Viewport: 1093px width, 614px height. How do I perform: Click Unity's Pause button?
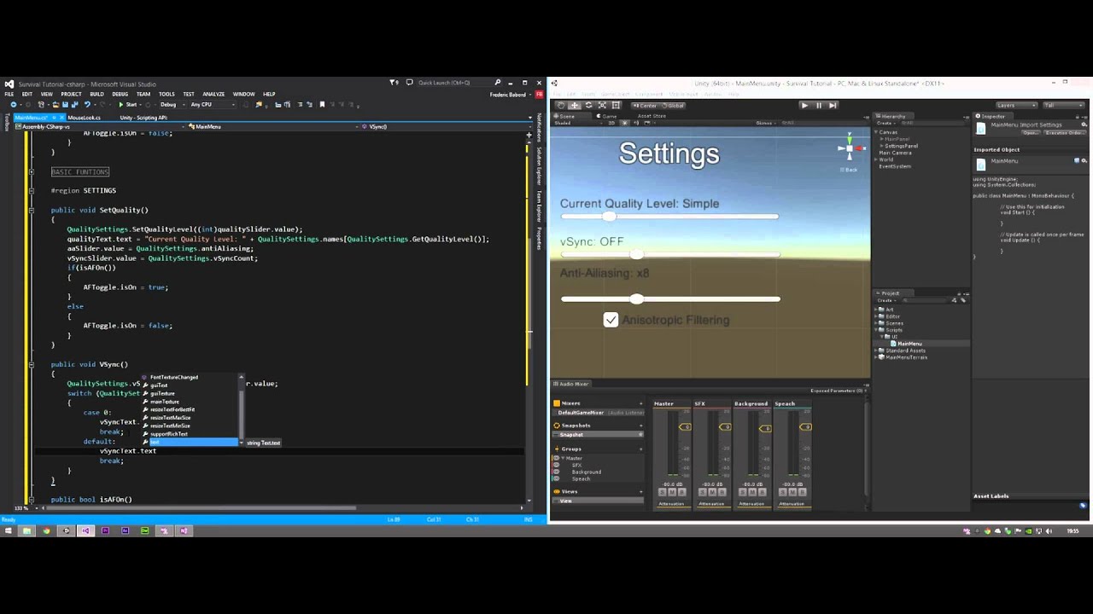click(x=818, y=105)
